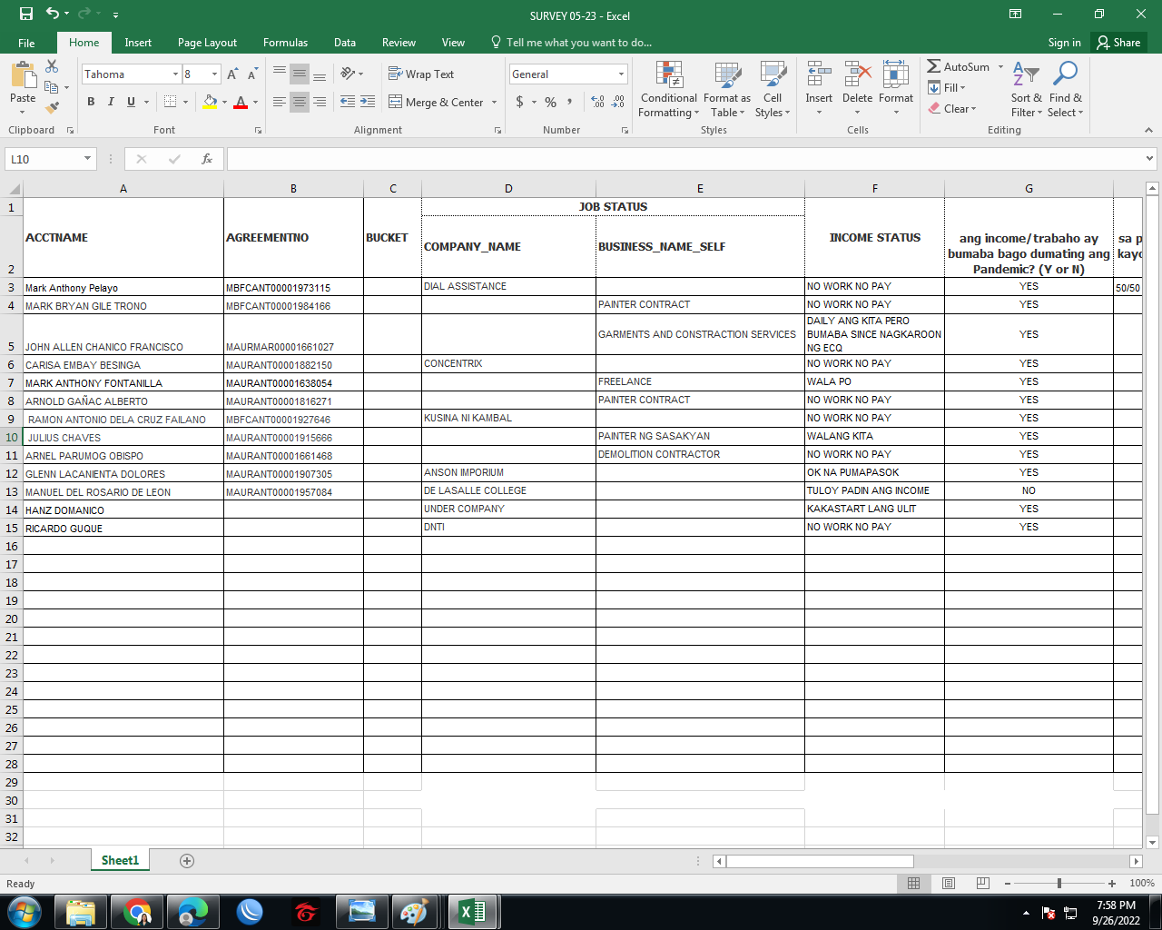Open Google Chrome from the taskbar
Image resolution: width=1162 pixels, height=930 pixels.
coord(138,912)
